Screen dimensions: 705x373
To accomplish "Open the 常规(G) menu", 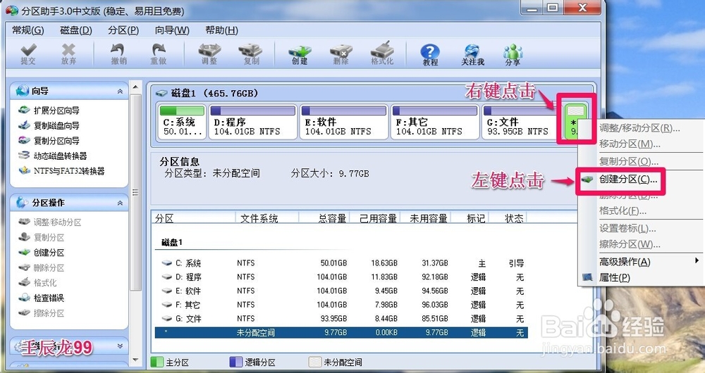I will coord(28,30).
